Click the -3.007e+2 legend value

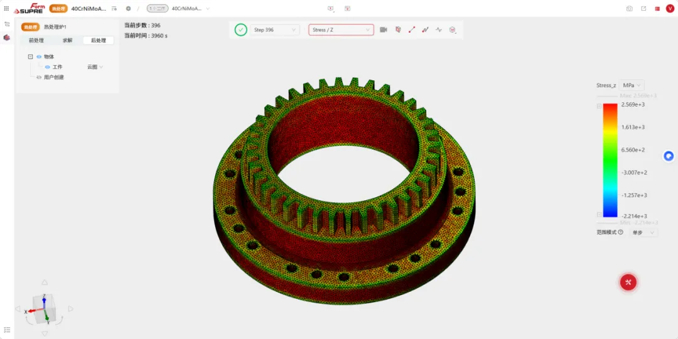[x=634, y=173]
